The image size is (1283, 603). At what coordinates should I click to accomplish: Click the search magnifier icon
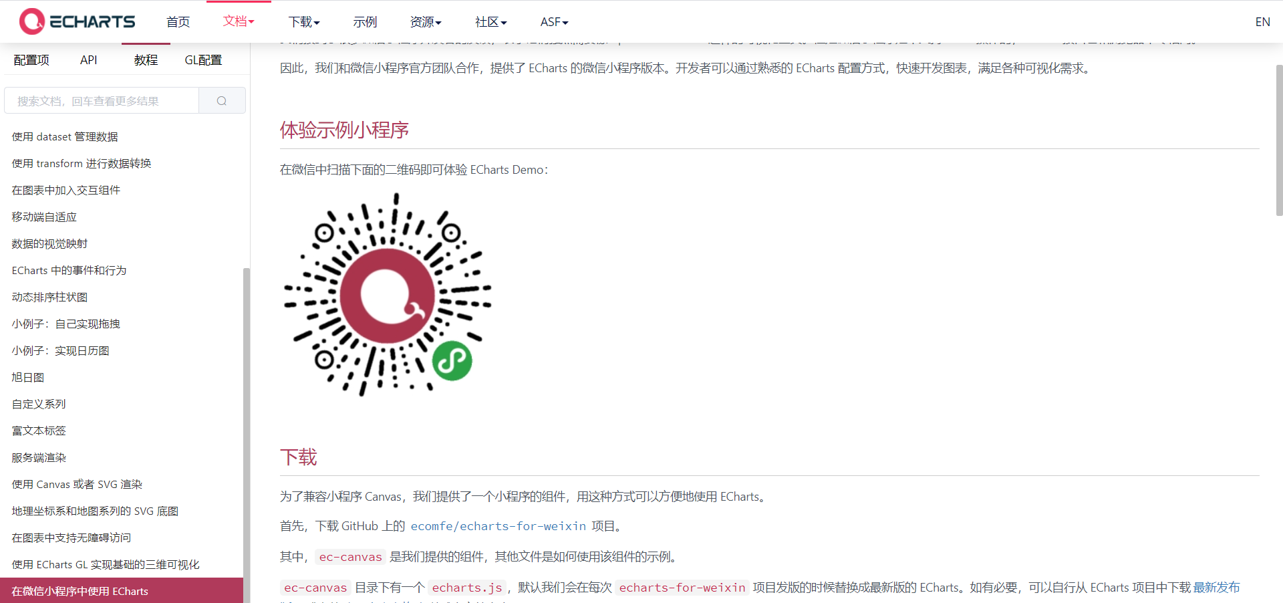pyautogui.click(x=221, y=100)
